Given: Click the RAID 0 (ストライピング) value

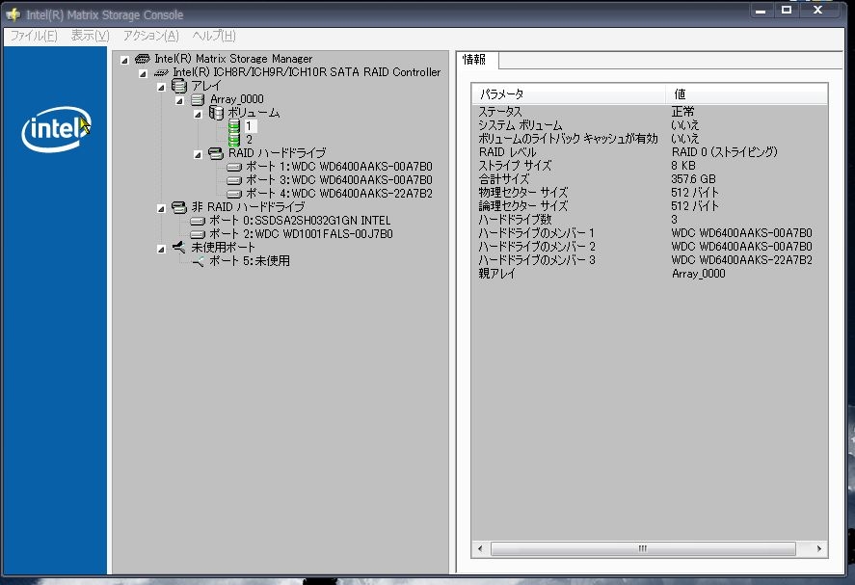Looking at the screenshot, I should point(724,152).
